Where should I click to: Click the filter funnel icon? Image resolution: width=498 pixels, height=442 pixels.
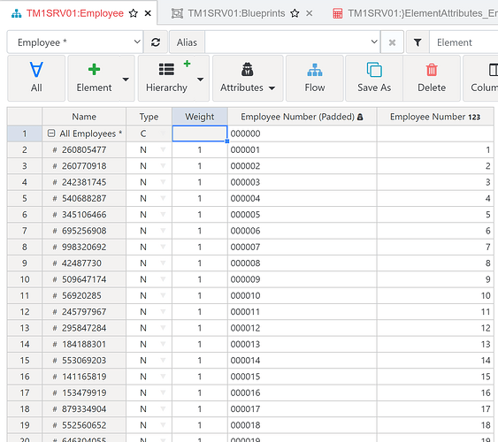pos(418,42)
